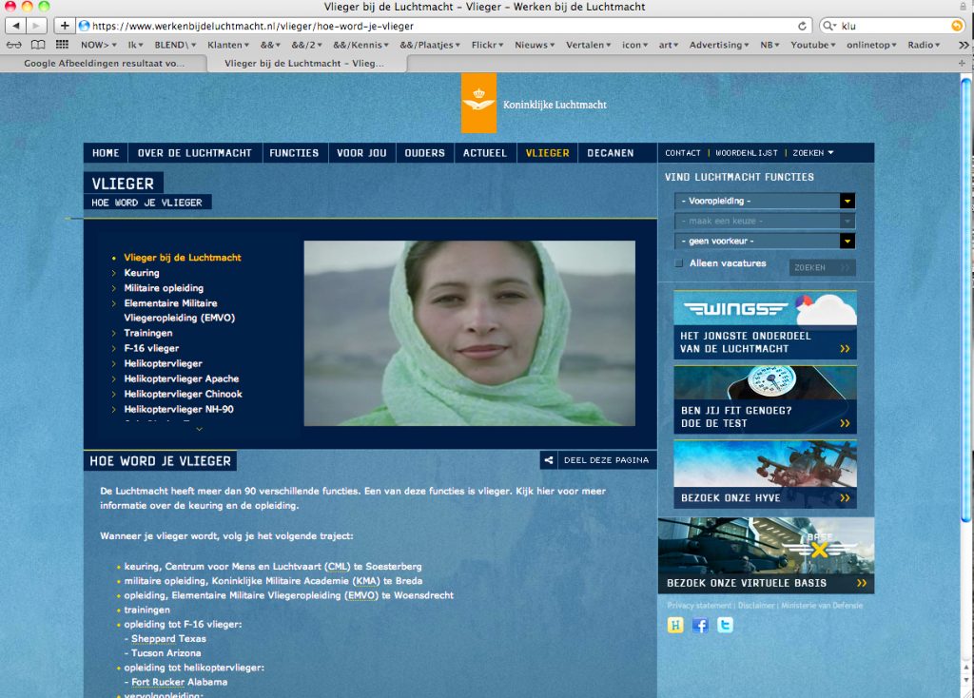Click the Koninklijke Luchtmacht orange logo

pyautogui.click(x=478, y=103)
